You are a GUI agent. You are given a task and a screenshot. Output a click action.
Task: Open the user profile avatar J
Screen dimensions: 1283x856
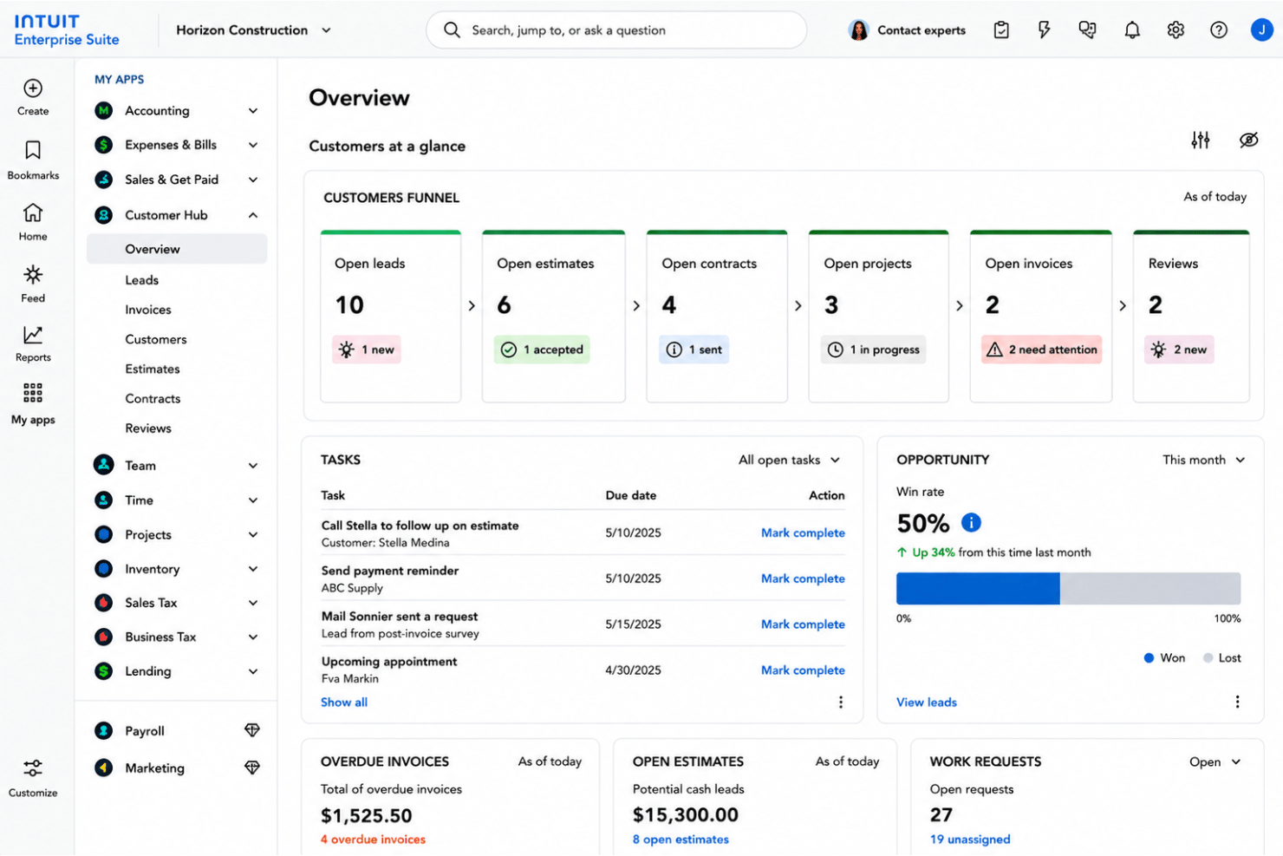pyautogui.click(x=1261, y=30)
